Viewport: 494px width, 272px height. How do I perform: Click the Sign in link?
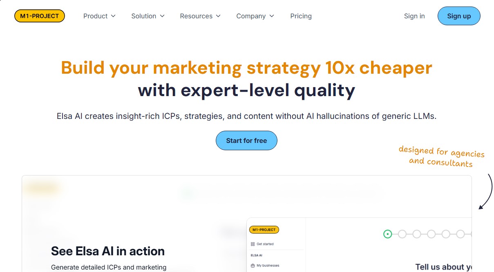click(x=414, y=16)
